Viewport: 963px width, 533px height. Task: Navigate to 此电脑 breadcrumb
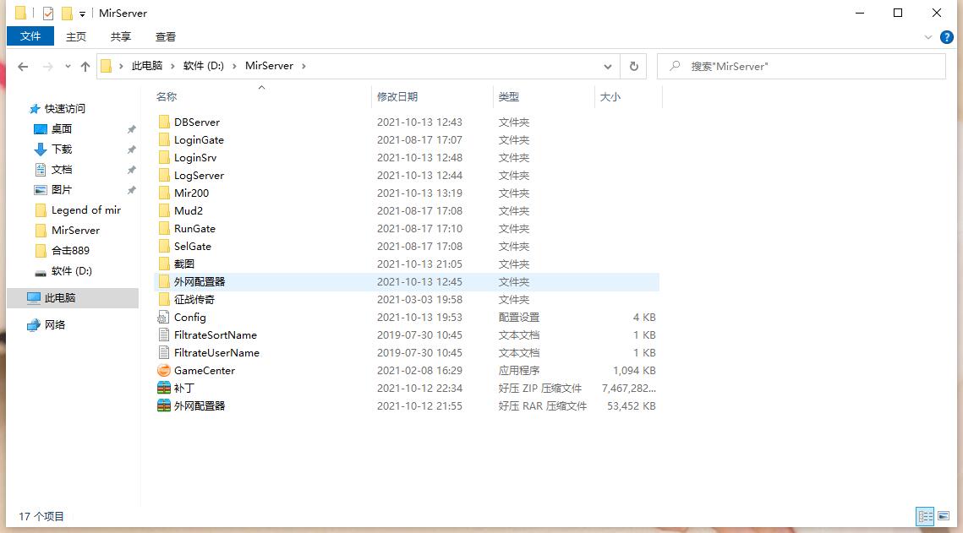click(x=147, y=66)
